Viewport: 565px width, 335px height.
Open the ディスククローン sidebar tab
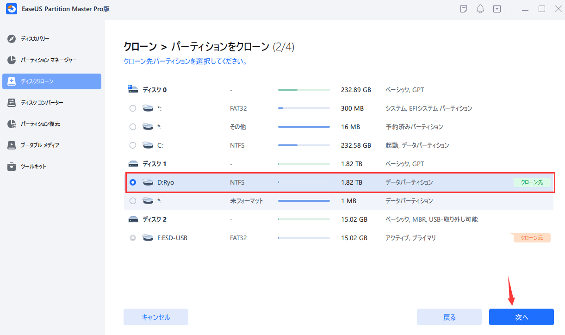pos(52,81)
